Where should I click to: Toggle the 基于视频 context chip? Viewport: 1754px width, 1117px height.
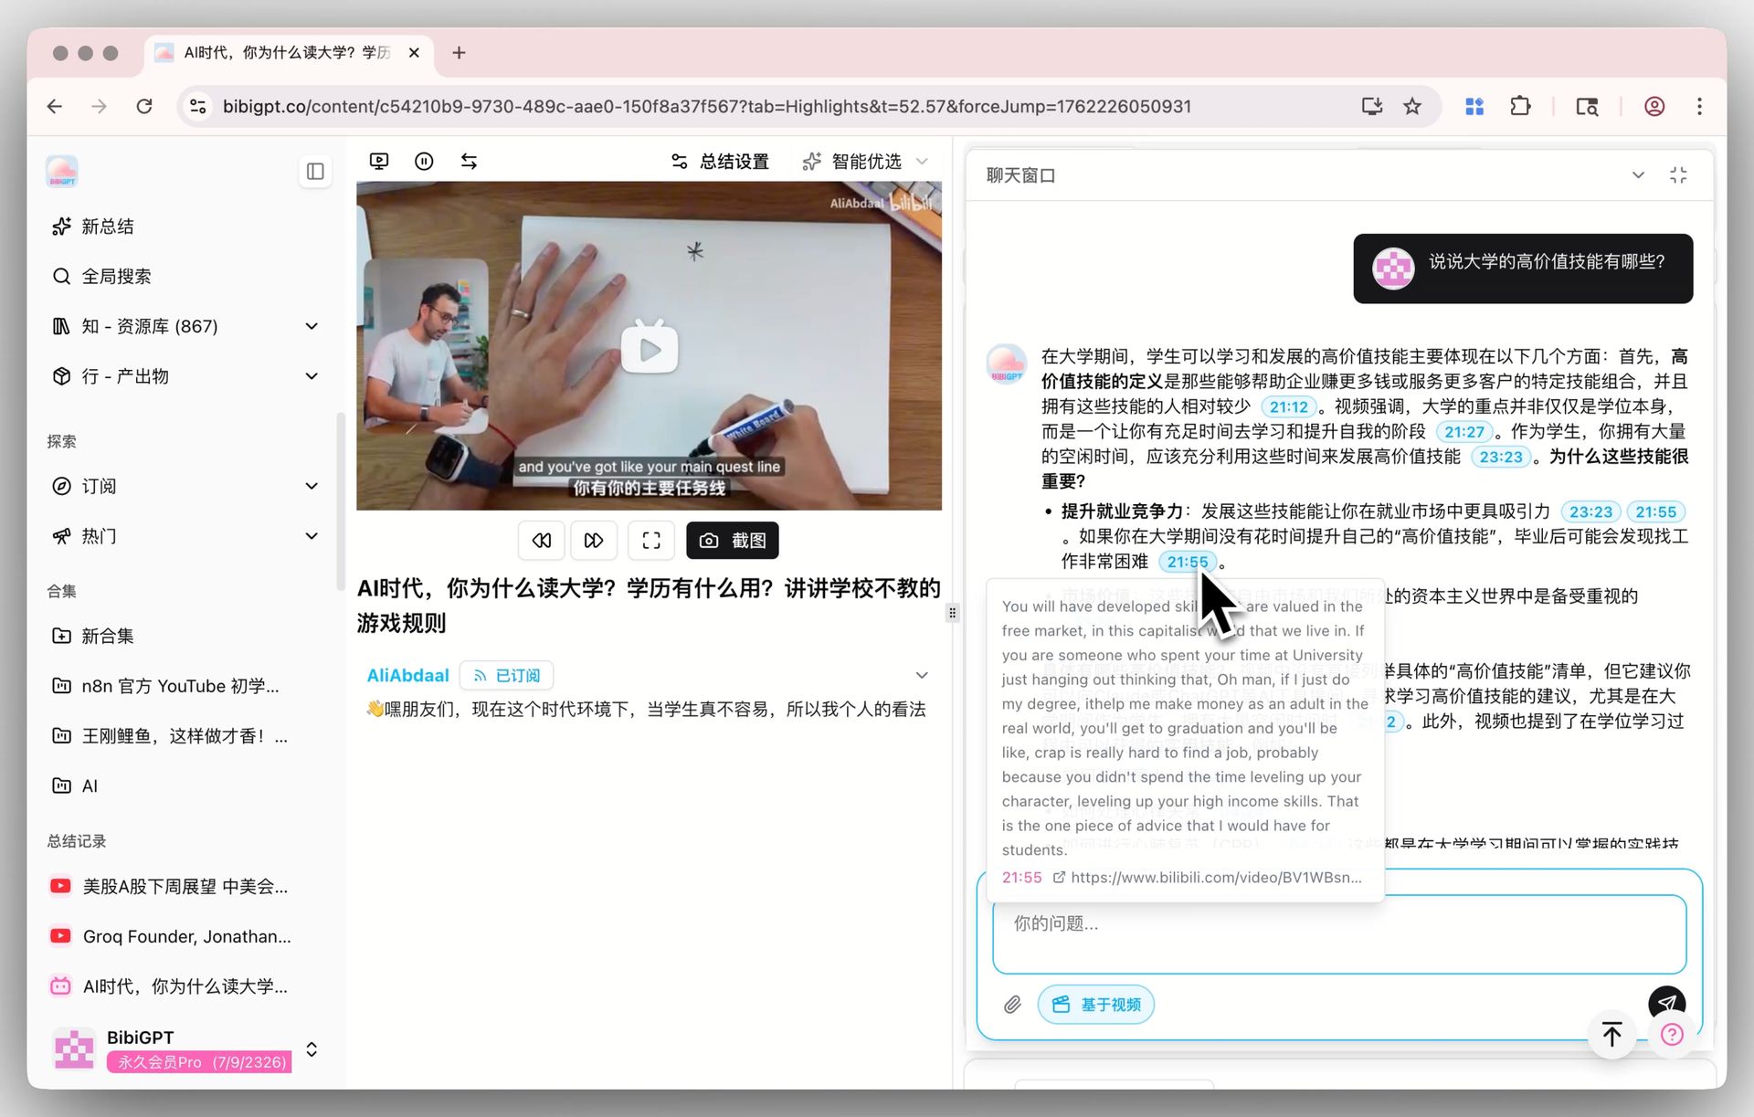pyautogui.click(x=1095, y=1005)
